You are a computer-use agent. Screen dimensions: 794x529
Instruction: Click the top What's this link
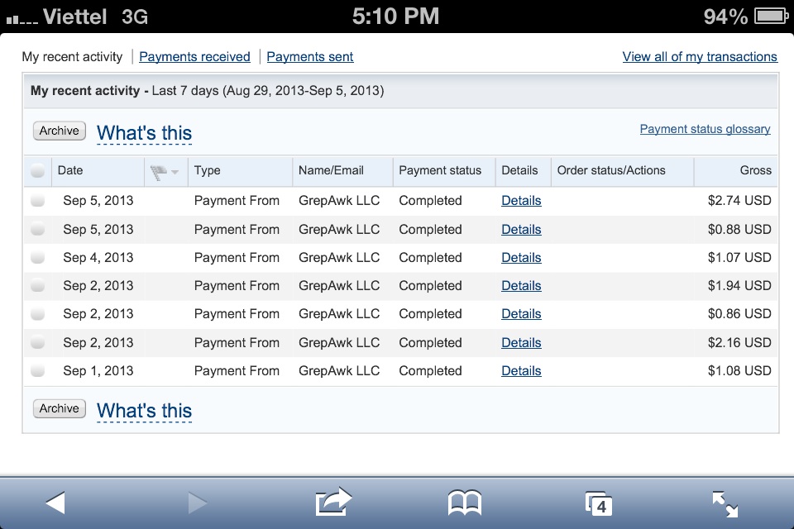(144, 133)
